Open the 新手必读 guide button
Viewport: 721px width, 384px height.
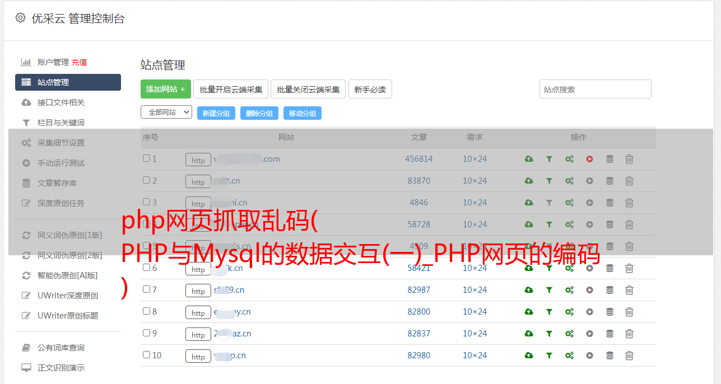click(370, 89)
